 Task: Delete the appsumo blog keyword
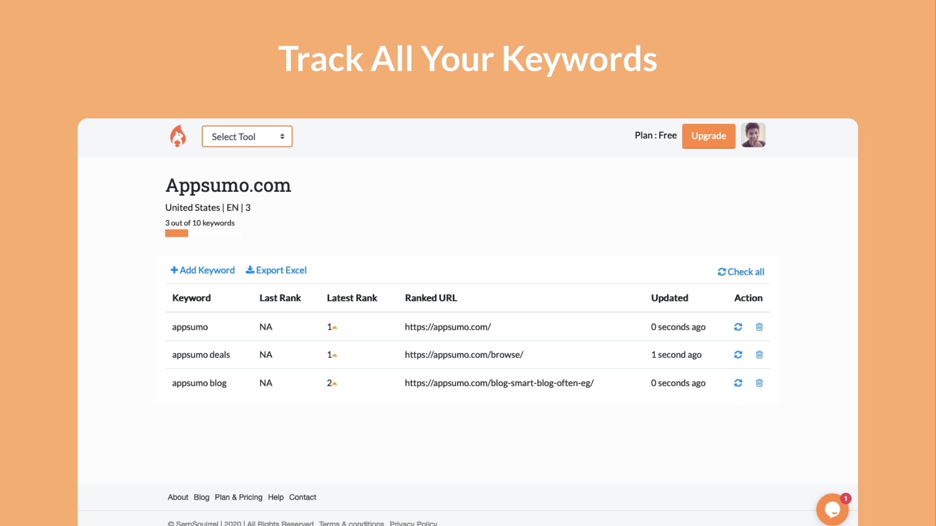(x=759, y=383)
